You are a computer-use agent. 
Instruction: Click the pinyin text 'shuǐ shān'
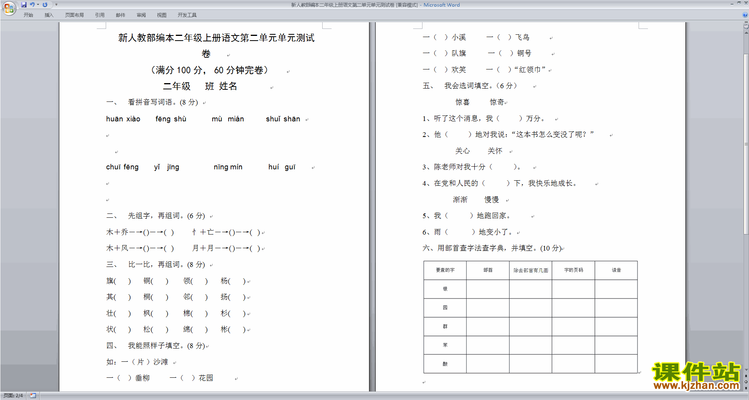click(x=283, y=119)
